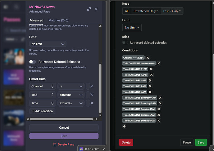Select the Time EXCLUDES Sunday 4AM tag
This screenshot has height=151, width=214.
tap(139, 109)
